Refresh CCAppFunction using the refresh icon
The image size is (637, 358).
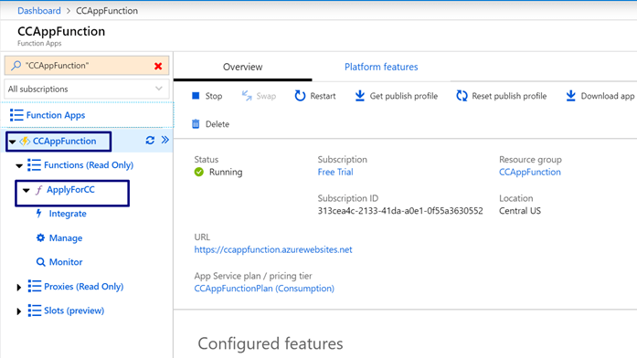150,141
